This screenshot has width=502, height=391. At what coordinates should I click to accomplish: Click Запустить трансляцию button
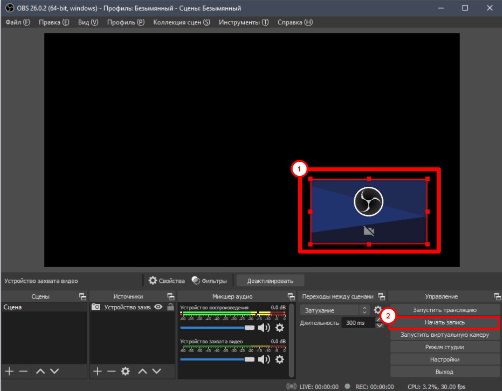point(445,310)
